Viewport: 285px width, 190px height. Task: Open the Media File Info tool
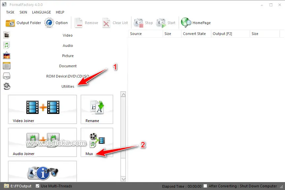coord(42,171)
